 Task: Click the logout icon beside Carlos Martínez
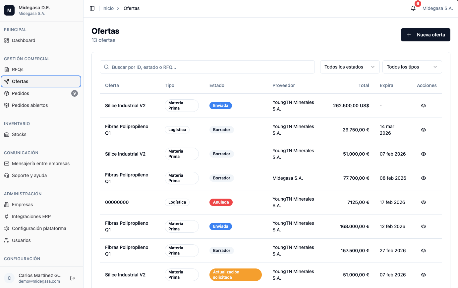(x=73, y=278)
